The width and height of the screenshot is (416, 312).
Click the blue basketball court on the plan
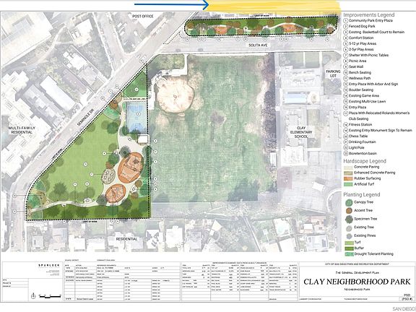(136, 116)
